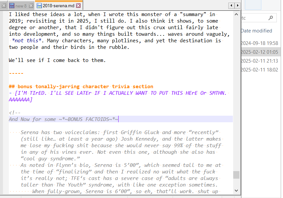Click the editor scrollbar up arrow
Screen dimensions: 283x198
236,14
